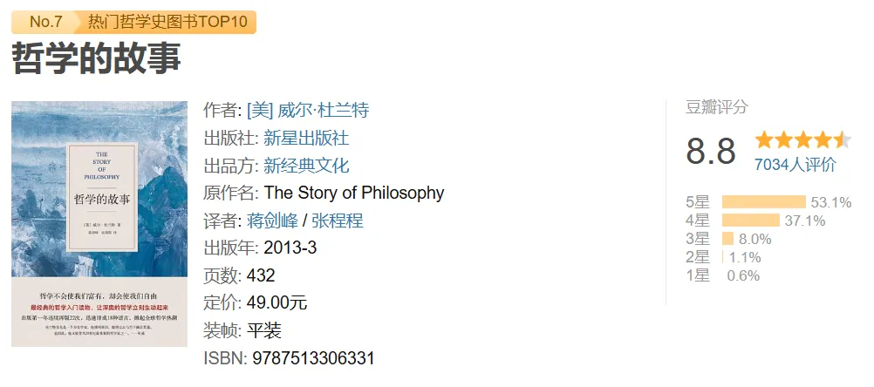Click the 5星 rating bar

point(763,202)
